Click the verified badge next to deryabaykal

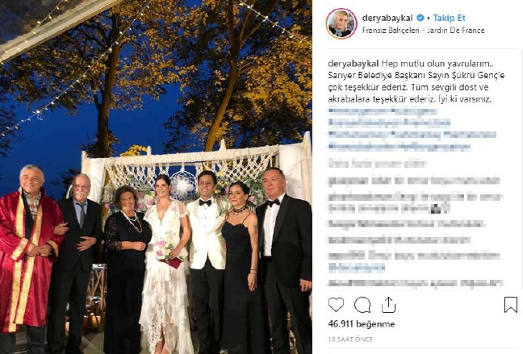420,18
